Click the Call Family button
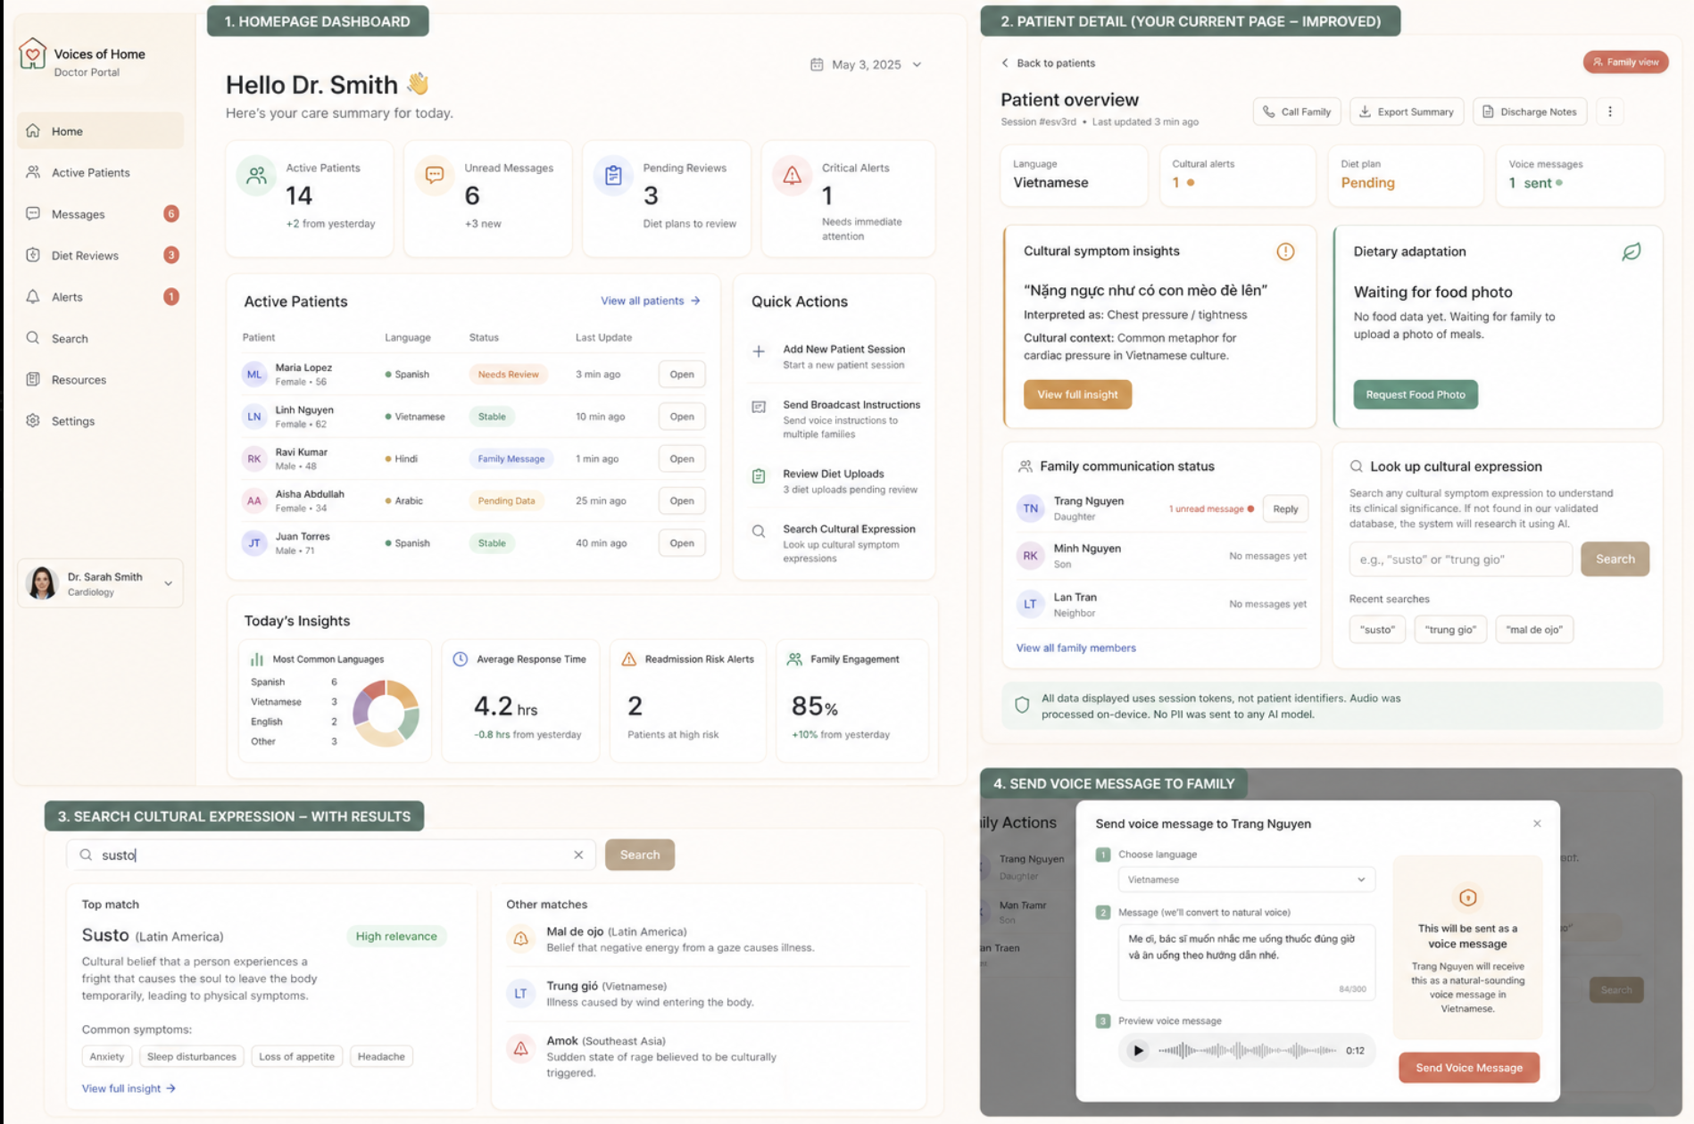This screenshot has width=1694, height=1124. [1297, 112]
